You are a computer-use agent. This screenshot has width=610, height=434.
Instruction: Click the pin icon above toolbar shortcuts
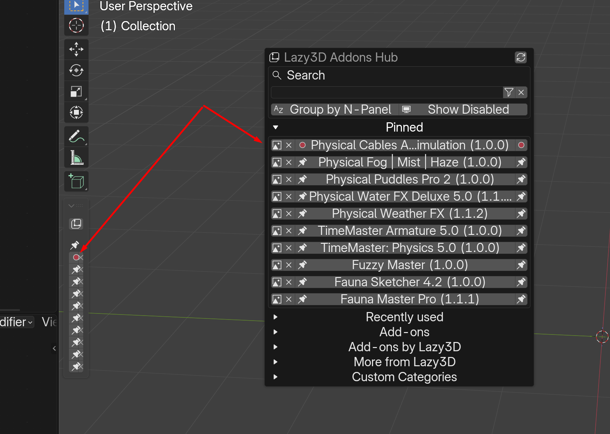click(x=75, y=245)
